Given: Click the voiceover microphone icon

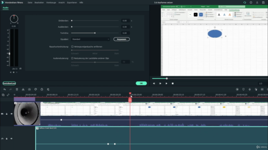Looking at the screenshot, I should pos(250,89).
